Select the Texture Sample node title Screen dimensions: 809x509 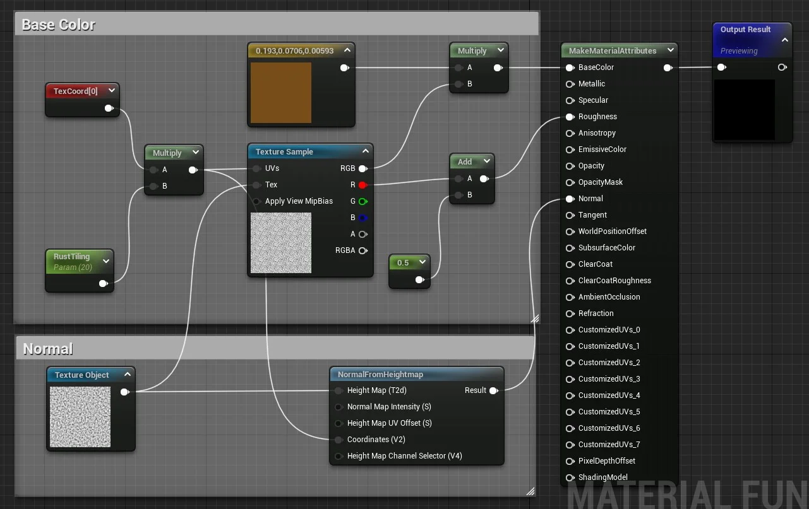(x=284, y=151)
